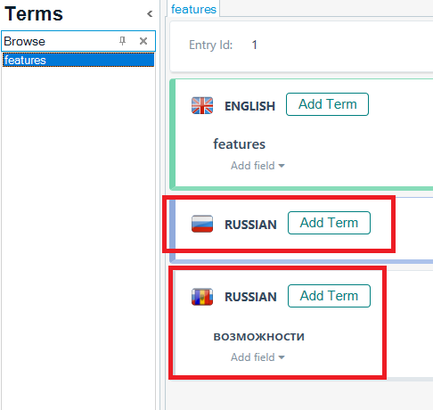This screenshot has width=433, height=410.
Task: Select 'features' in the Browse list
Action: (78, 60)
